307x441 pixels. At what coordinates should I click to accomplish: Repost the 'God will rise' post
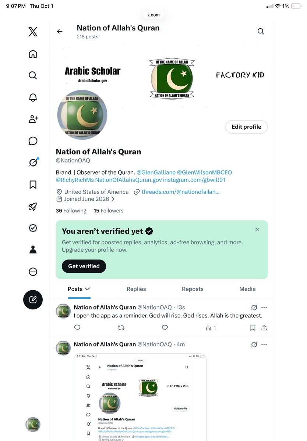tap(121, 327)
